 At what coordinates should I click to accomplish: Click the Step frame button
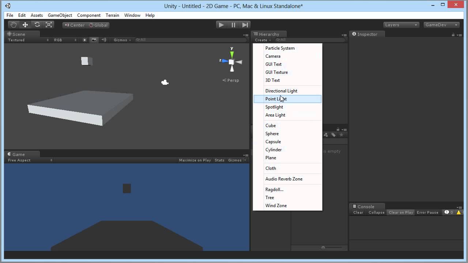[245, 25]
